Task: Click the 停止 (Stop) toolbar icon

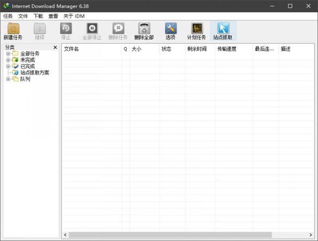Action: (66, 29)
